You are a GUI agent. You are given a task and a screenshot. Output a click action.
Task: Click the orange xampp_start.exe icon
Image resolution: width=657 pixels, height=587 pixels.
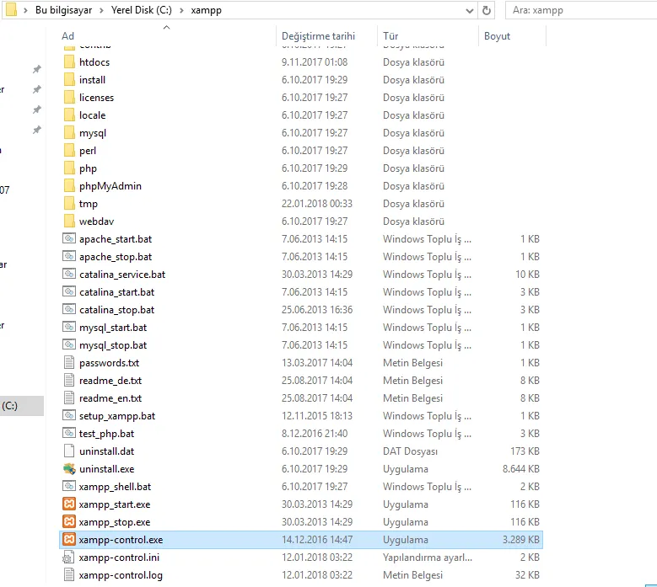[x=69, y=504]
